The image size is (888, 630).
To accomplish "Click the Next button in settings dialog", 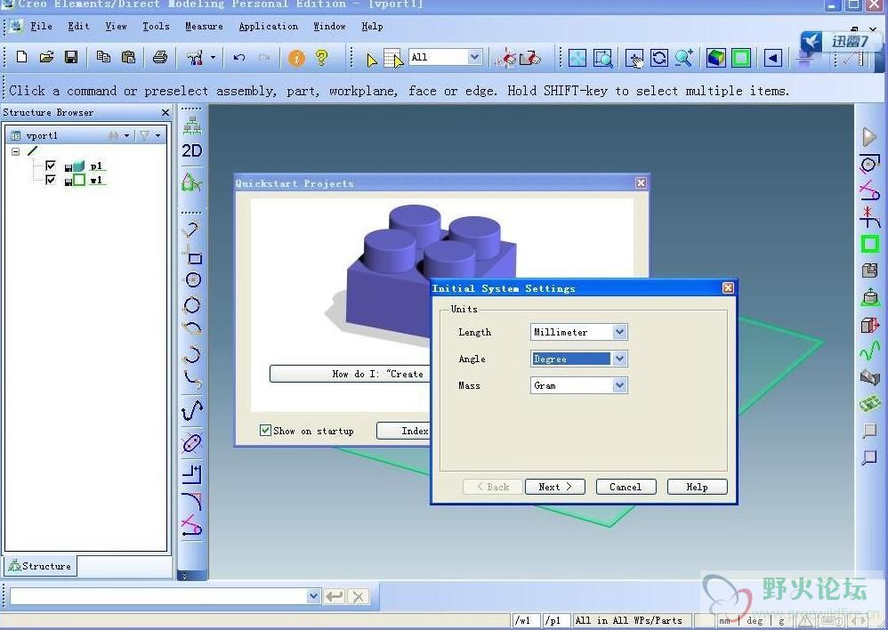I will pos(555,487).
